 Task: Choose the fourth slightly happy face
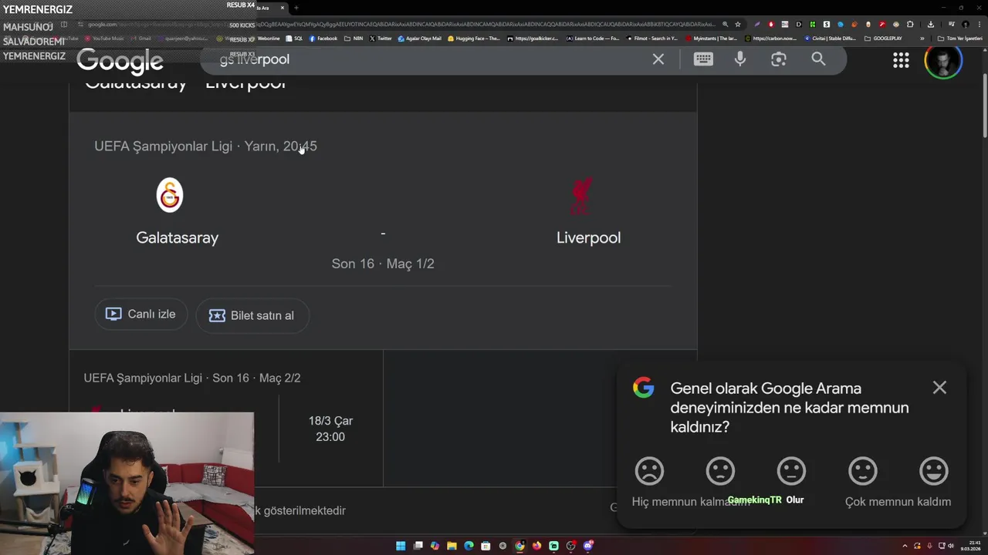click(863, 471)
